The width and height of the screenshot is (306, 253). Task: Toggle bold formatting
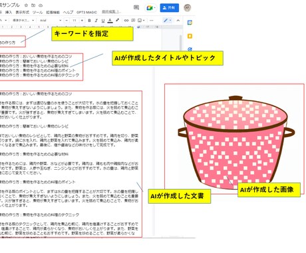click(x=89, y=21)
